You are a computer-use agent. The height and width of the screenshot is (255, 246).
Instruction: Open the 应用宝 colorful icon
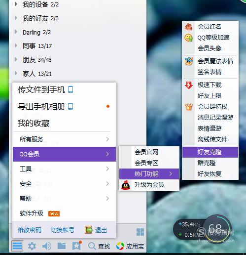point(120,246)
